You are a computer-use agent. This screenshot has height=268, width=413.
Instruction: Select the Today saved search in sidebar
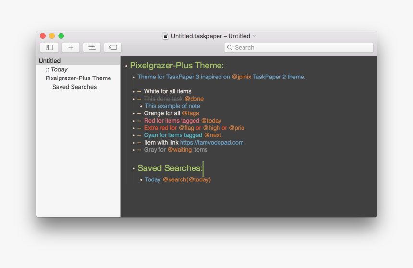(57, 69)
